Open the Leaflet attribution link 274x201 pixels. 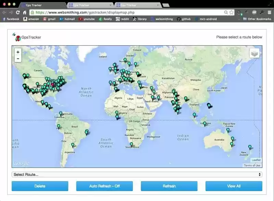(256, 160)
